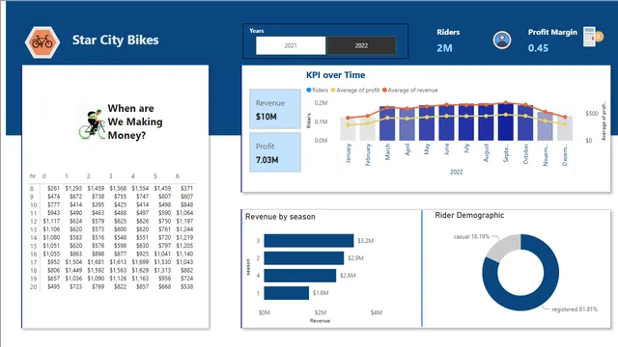Click the '$1,699' cell in hour 17 row

click(140, 262)
